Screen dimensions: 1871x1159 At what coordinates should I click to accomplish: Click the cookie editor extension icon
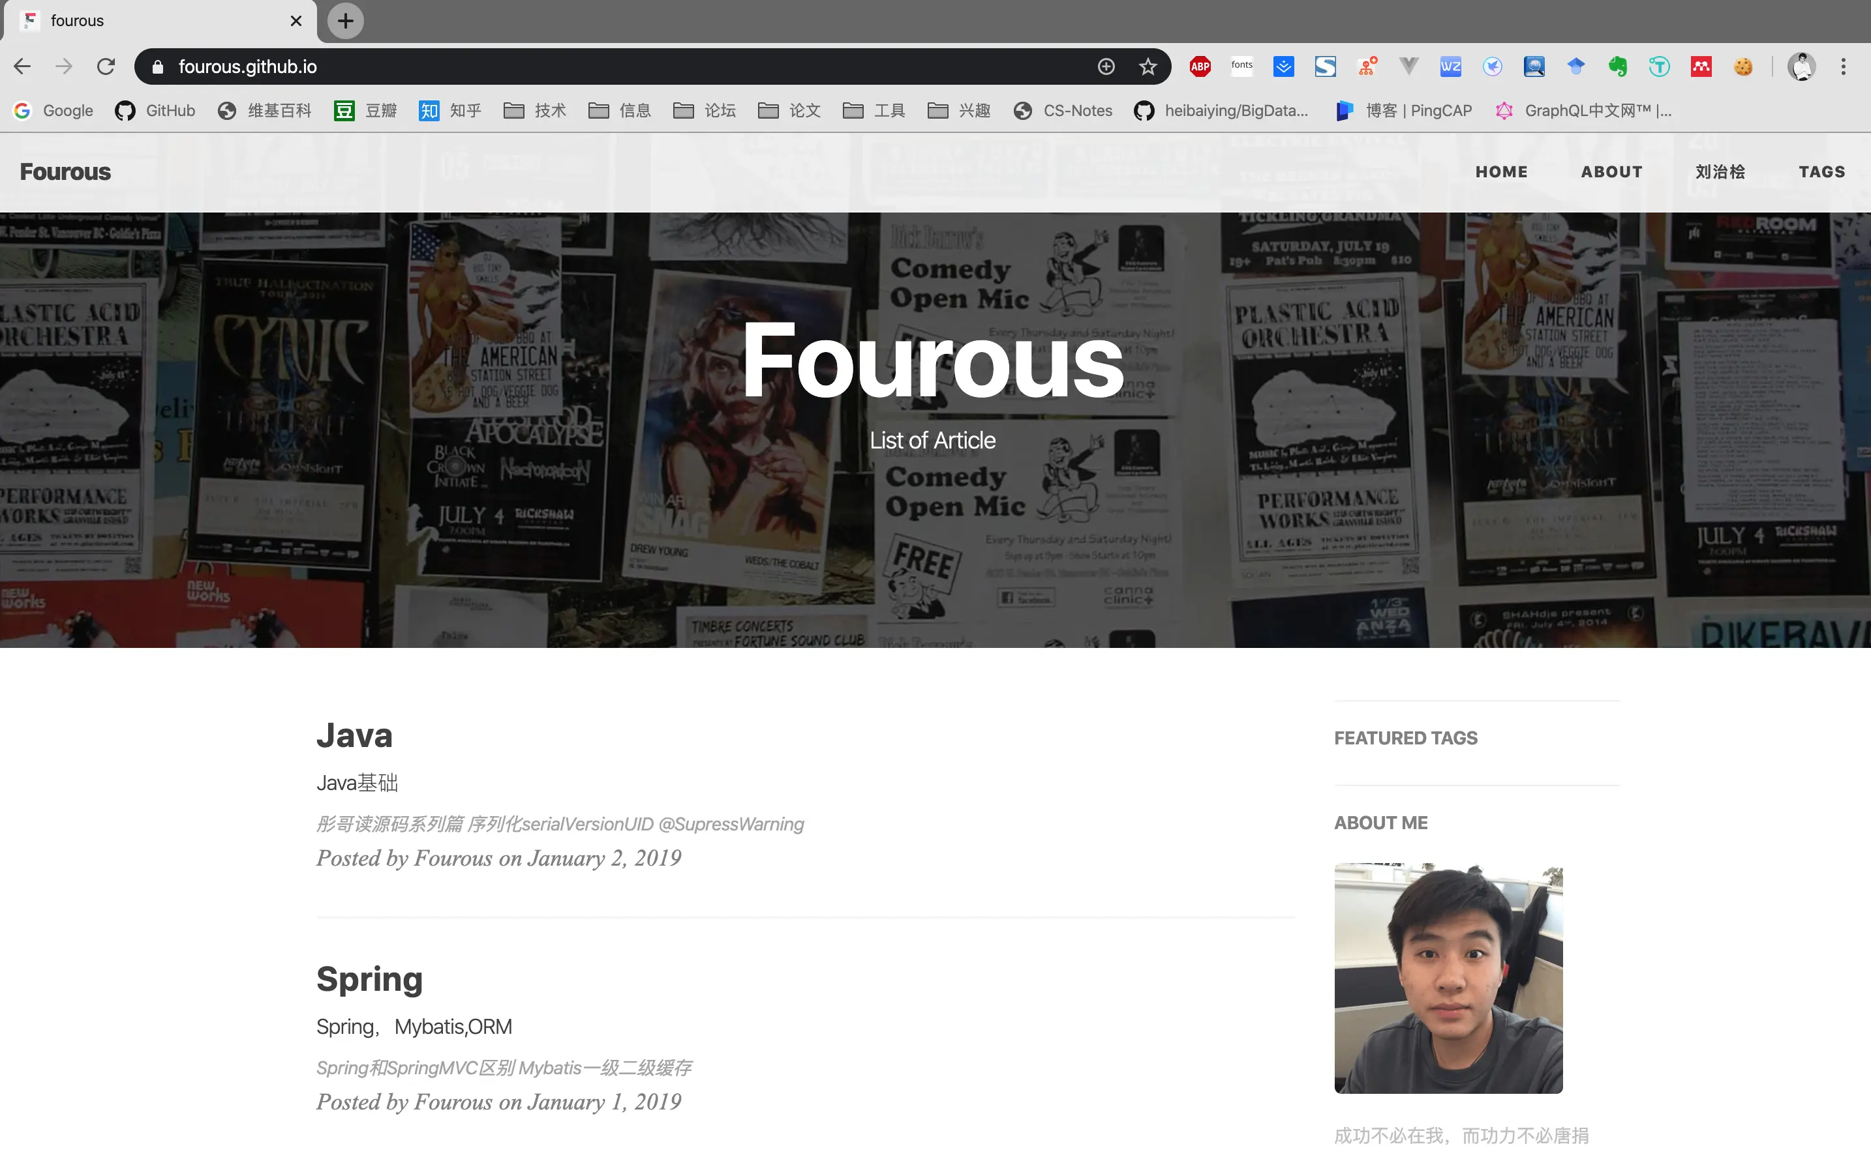[1743, 66]
